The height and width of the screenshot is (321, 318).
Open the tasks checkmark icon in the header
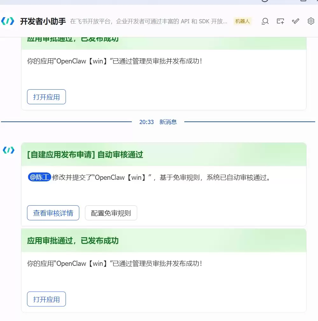pos(295,21)
